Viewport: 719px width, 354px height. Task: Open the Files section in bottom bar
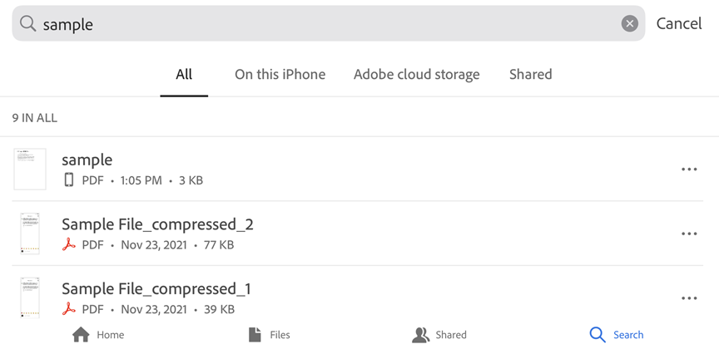click(x=269, y=335)
